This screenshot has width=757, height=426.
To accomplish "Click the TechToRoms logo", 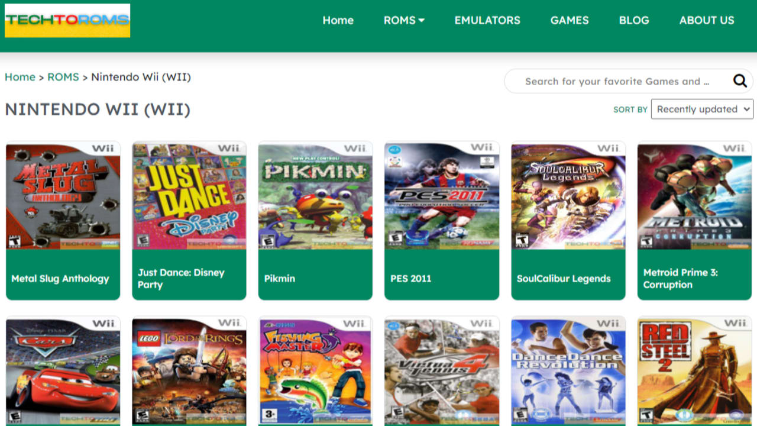I will (67, 21).
